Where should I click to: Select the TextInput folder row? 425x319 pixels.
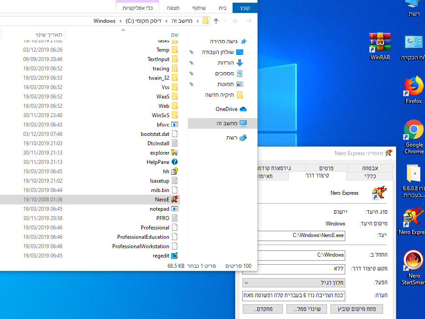(90, 59)
